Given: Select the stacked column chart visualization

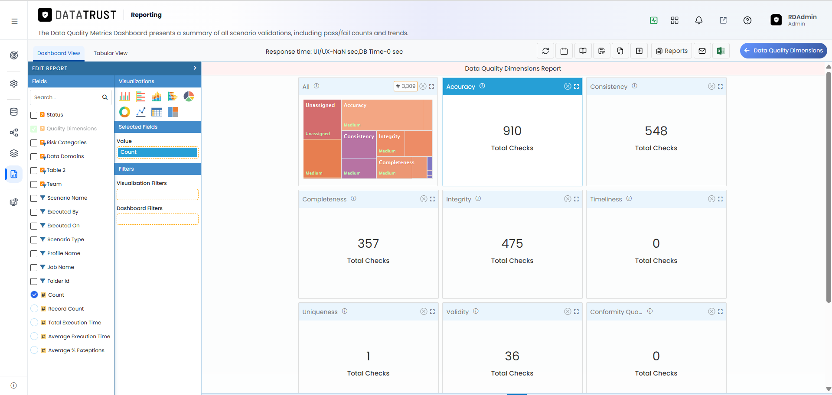Looking at the screenshot, I should click(x=157, y=96).
